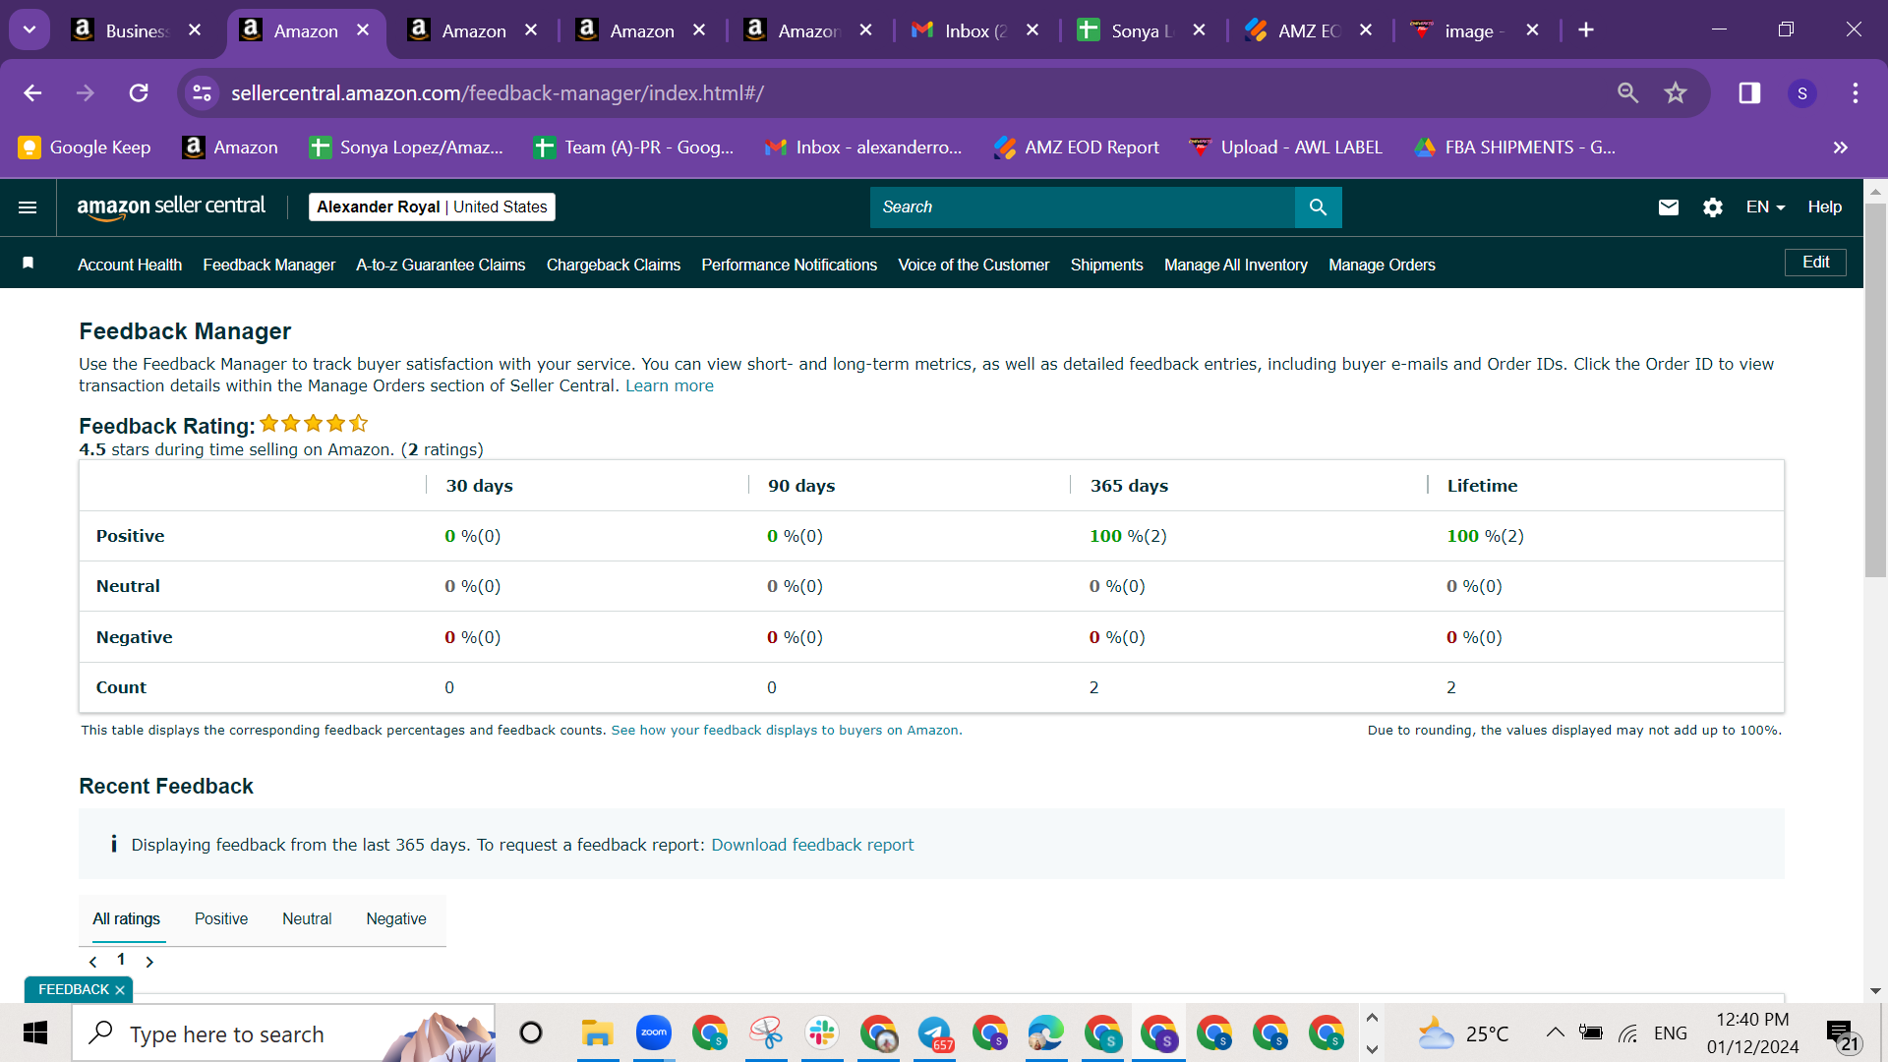Open Manage Orders menu item
This screenshot has width=1888, height=1062.
point(1382,265)
